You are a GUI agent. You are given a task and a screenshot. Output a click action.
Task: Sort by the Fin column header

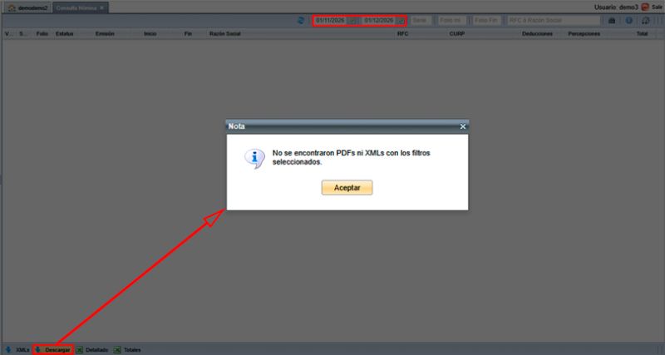(x=188, y=33)
